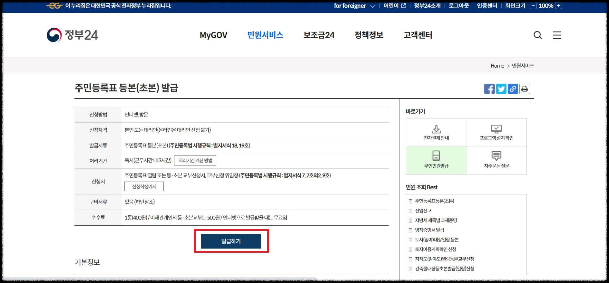Image resolution: width=609 pixels, height=283 pixels.
Task: Open 프로그램 설치 확인 shortcut
Action: pos(496,132)
